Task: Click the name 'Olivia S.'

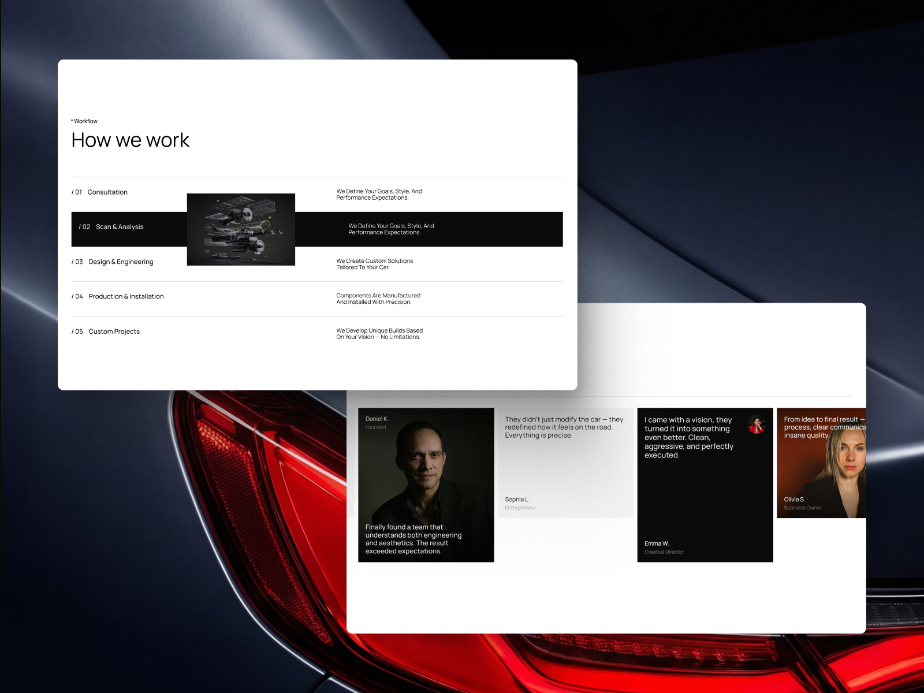Action: (x=794, y=500)
